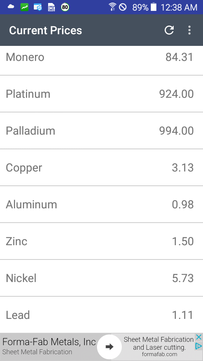The image size is (203, 361).
Task: Tap the Wi-Fi signal status icon
Action: [112, 7]
